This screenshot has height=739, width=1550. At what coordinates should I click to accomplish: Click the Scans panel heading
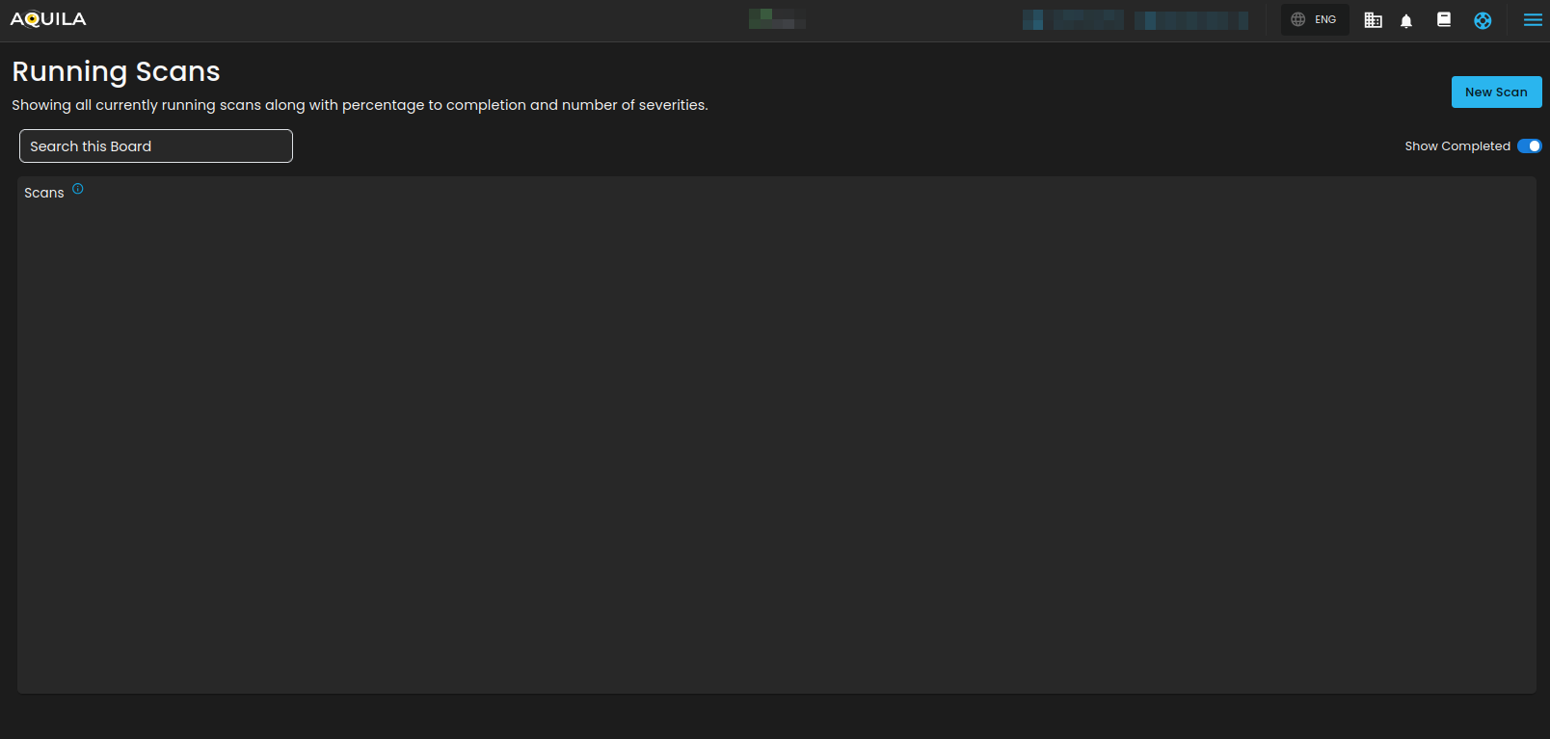(44, 193)
